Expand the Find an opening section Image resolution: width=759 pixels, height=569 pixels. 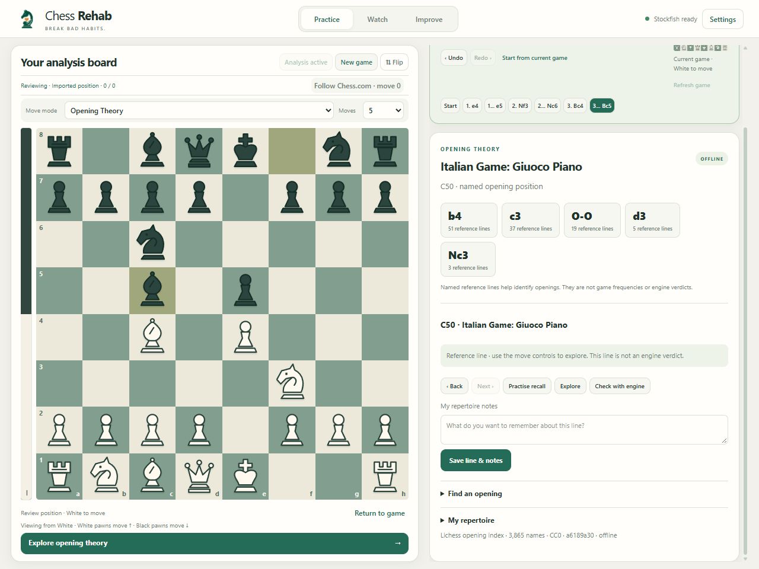coord(471,494)
